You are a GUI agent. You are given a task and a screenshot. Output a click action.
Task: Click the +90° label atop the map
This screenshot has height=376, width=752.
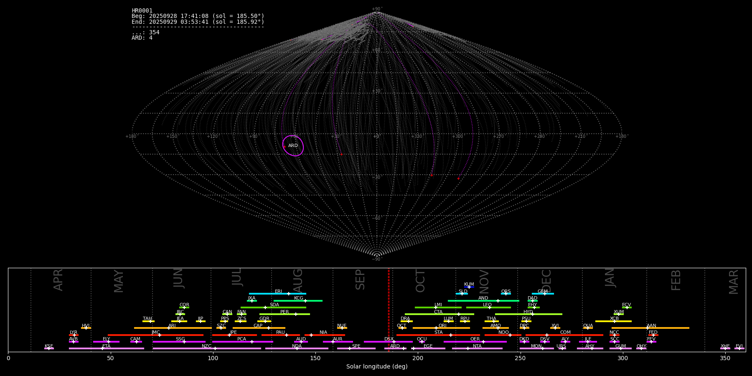(x=376, y=9)
